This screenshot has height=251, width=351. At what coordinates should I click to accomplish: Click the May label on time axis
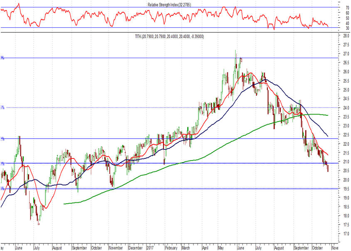click(x=221, y=248)
